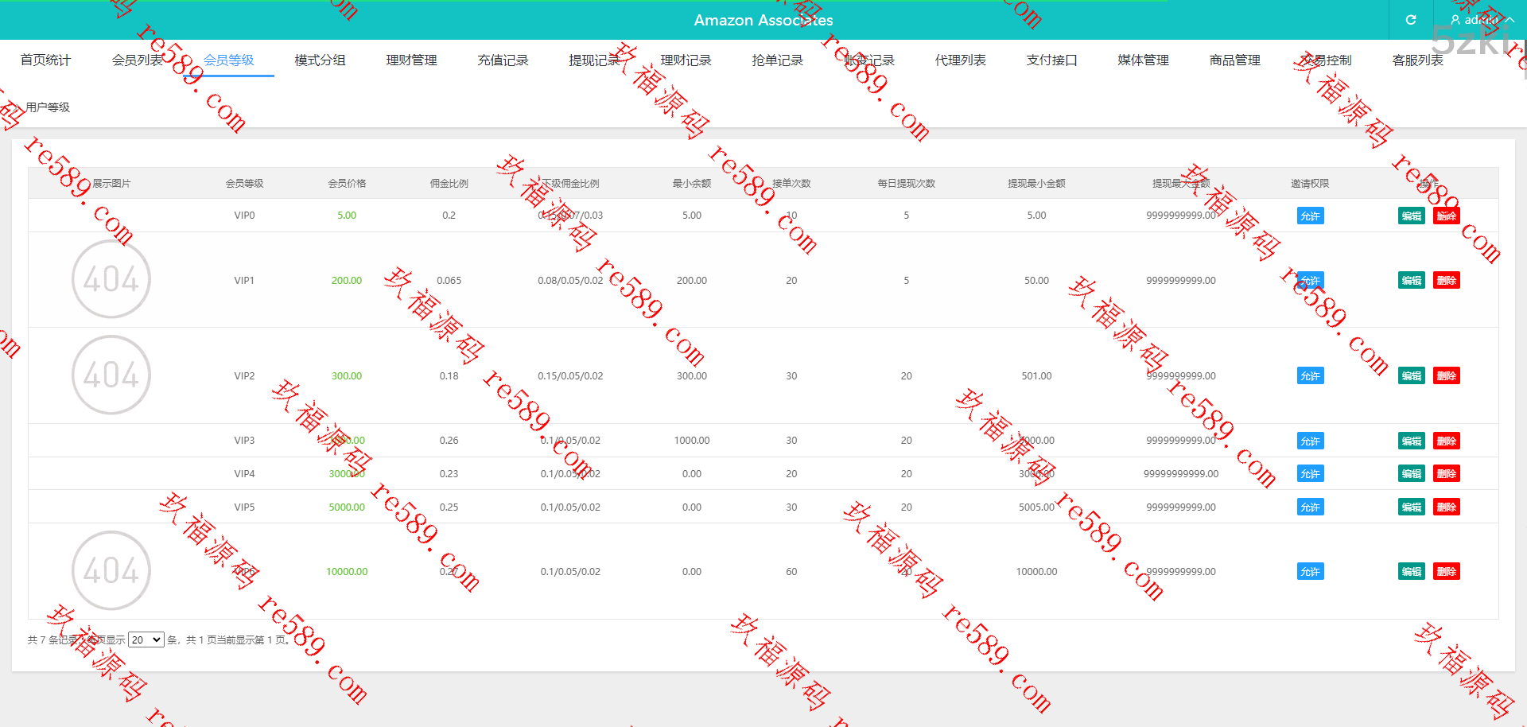This screenshot has width=1527, height=727.
Task: Click 编辑 in the VIP2 row
Action: pyautogui.click(x=1412, y=375)
